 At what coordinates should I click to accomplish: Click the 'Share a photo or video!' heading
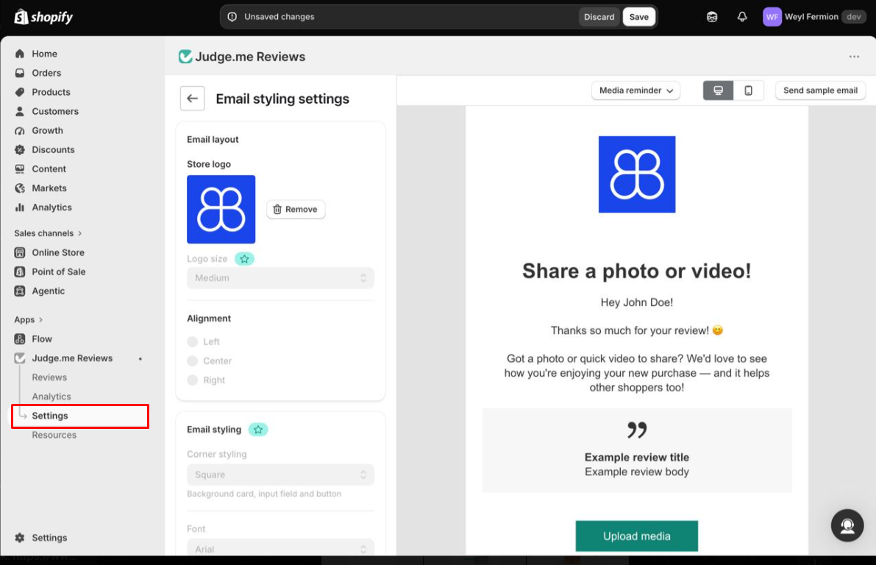click(636, 271)
